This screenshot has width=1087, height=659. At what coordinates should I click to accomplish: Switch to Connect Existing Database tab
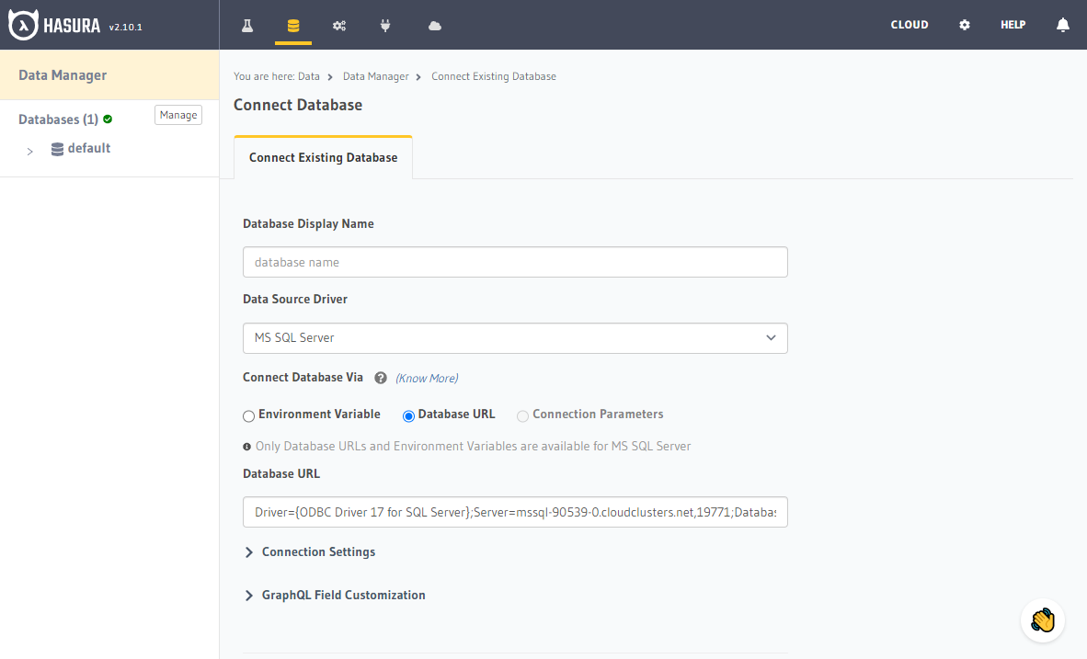(323, 158)
